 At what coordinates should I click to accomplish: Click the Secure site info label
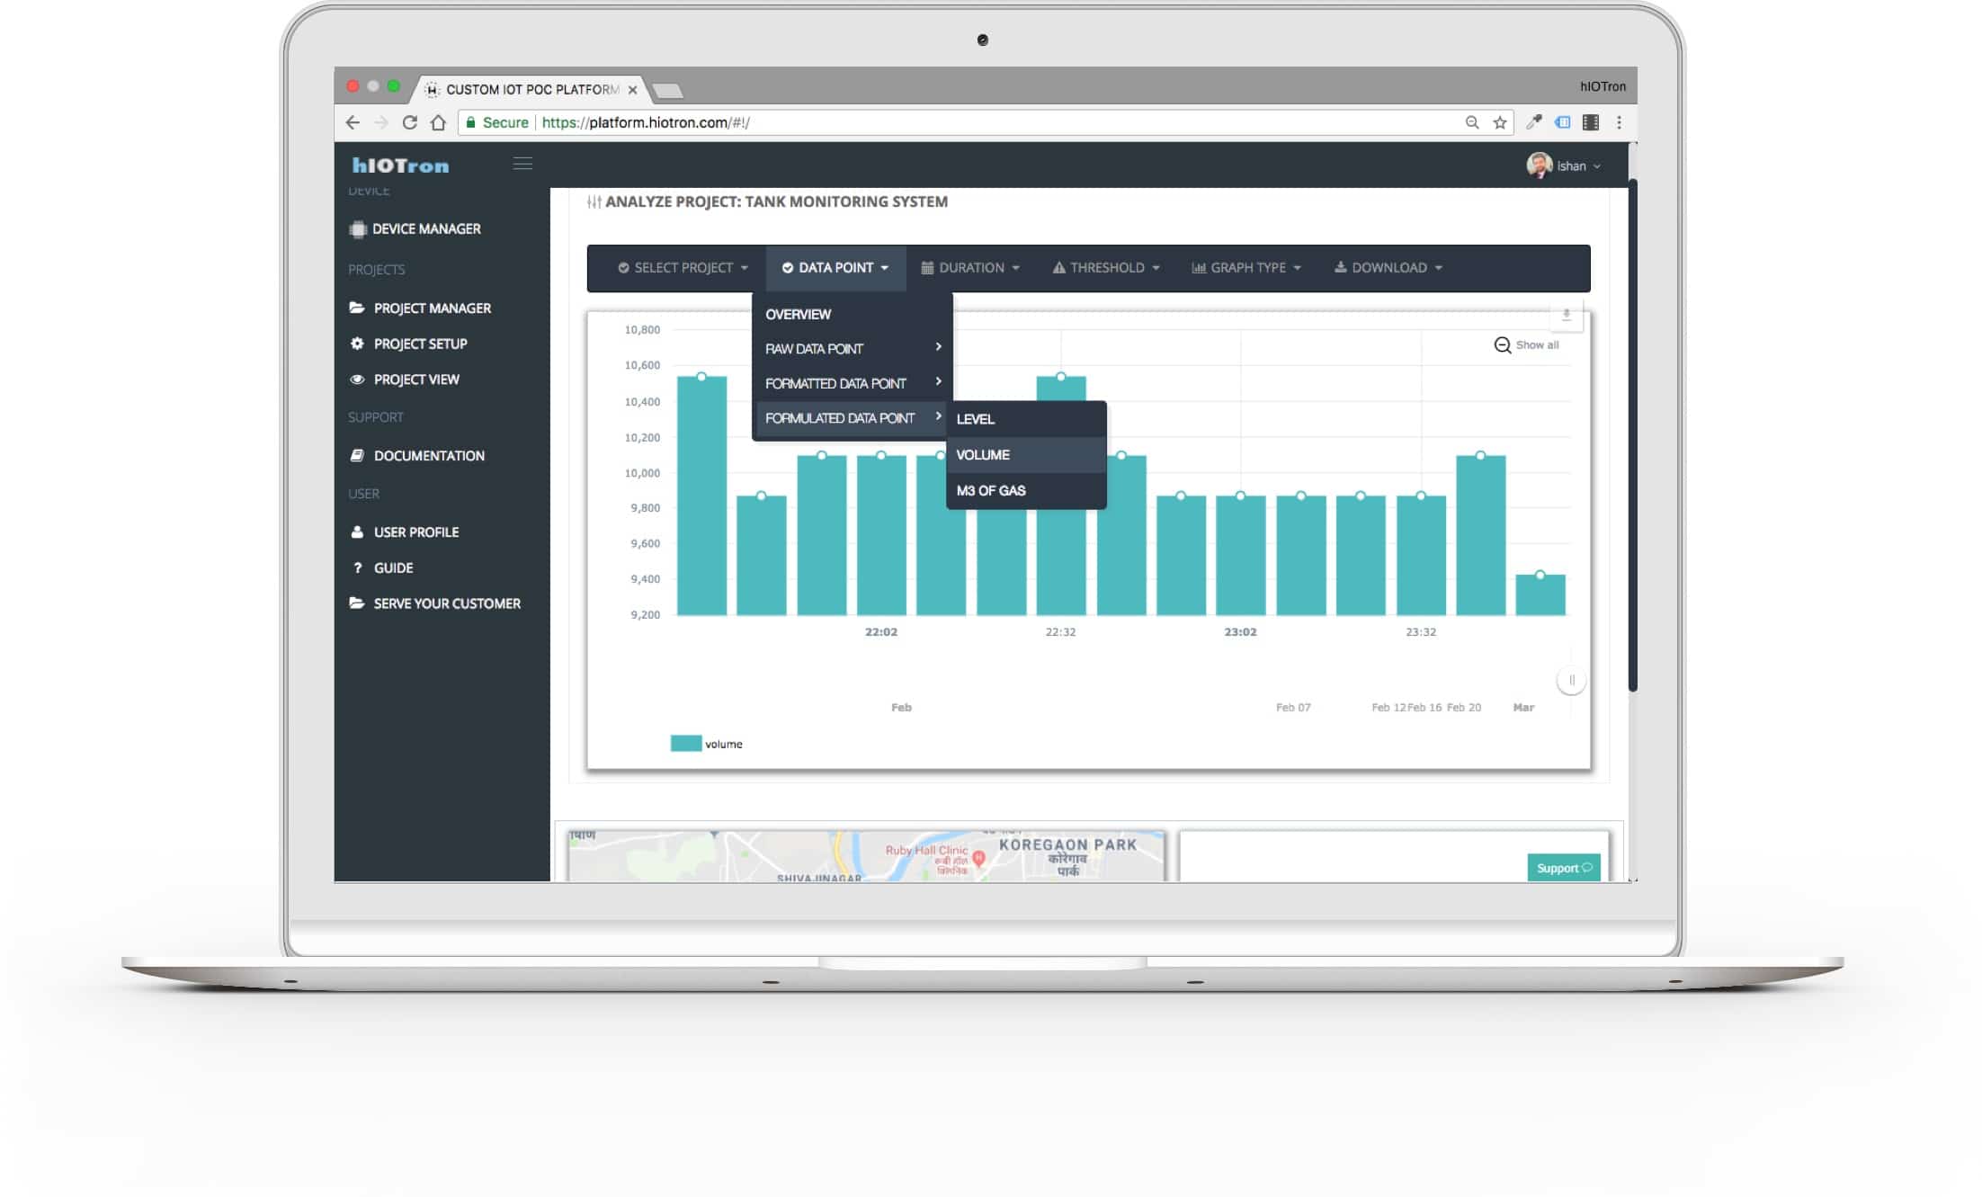pos(496,122)
